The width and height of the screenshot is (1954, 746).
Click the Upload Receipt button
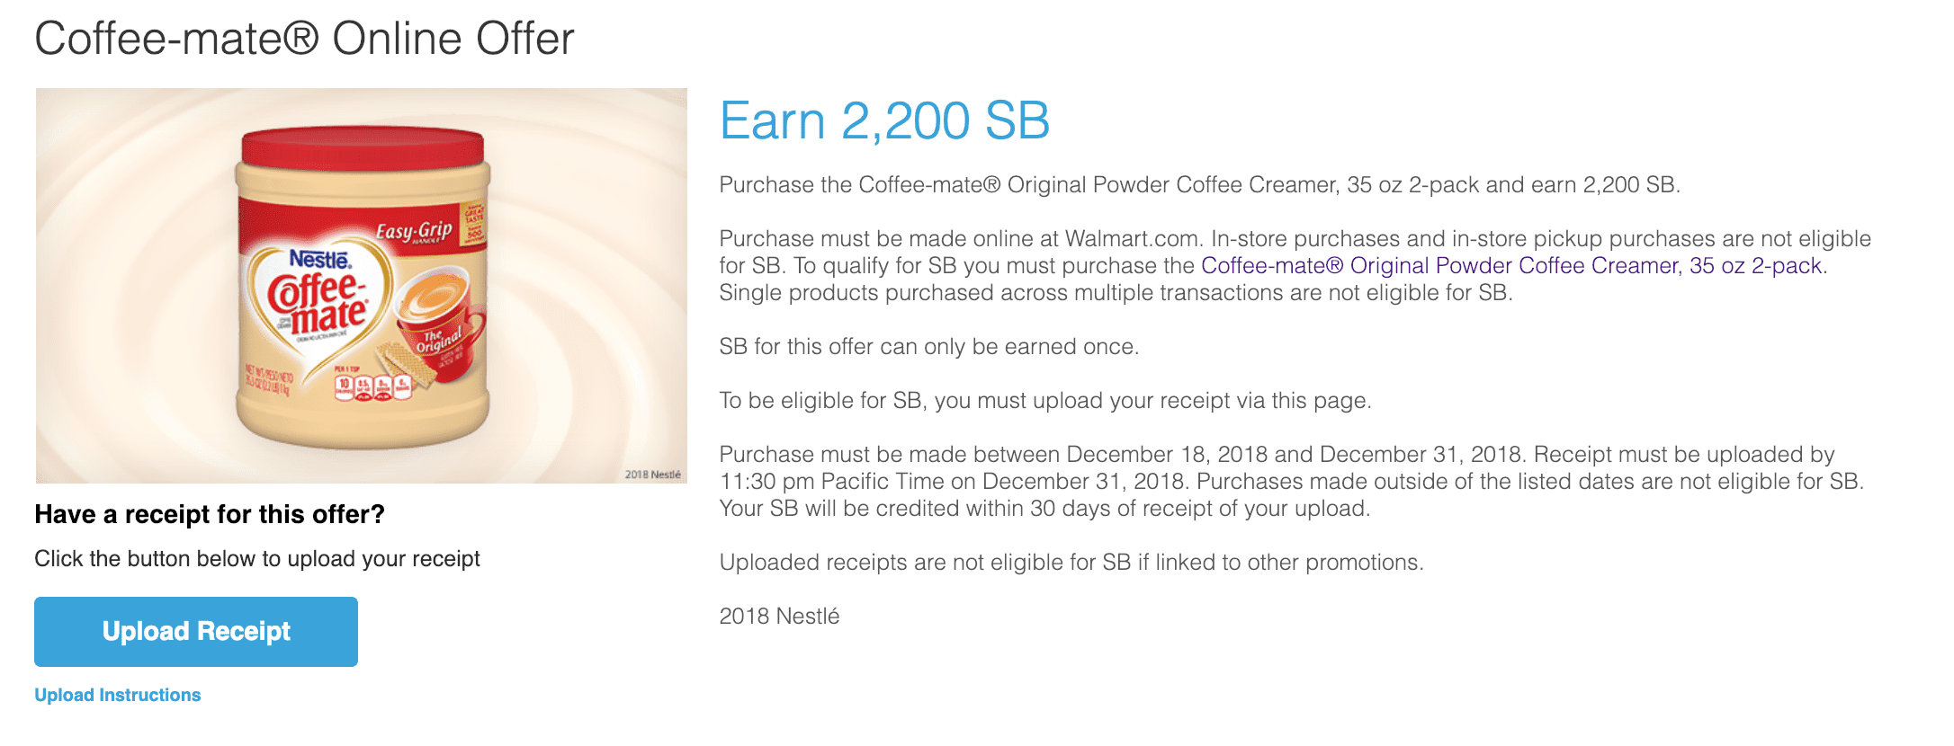196,631
